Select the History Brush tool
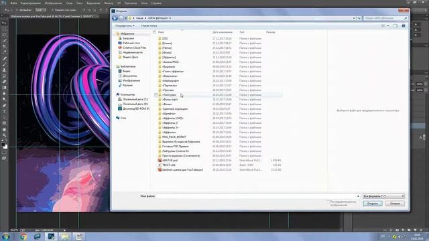 pos(5,76)
